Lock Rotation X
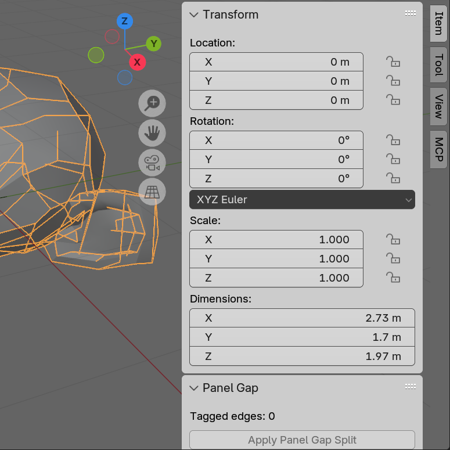450x450 pixels. (x=393, y=140)
